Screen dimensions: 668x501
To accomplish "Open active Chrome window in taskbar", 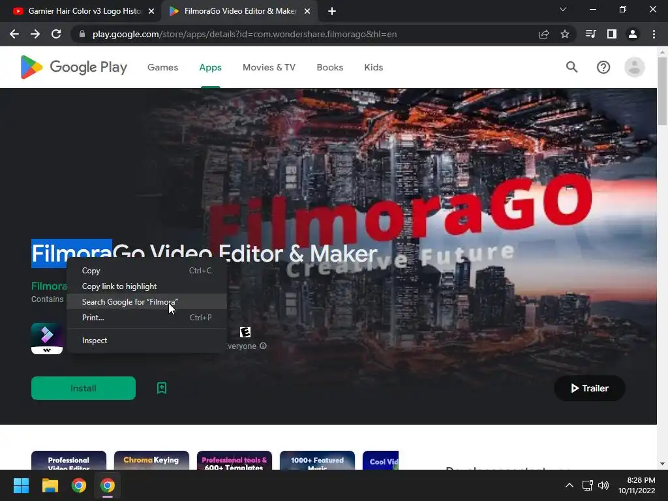I will pyautogui.click(x=108, y=485).
